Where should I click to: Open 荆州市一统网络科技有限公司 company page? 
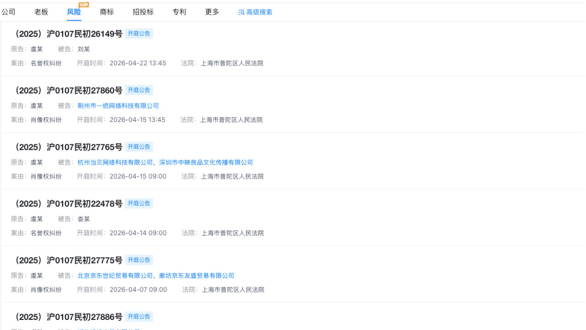click(118, 105)
